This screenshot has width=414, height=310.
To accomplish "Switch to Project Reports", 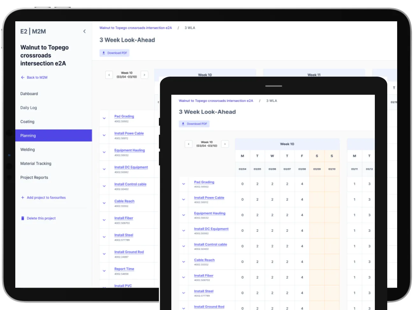I will 34,177.
